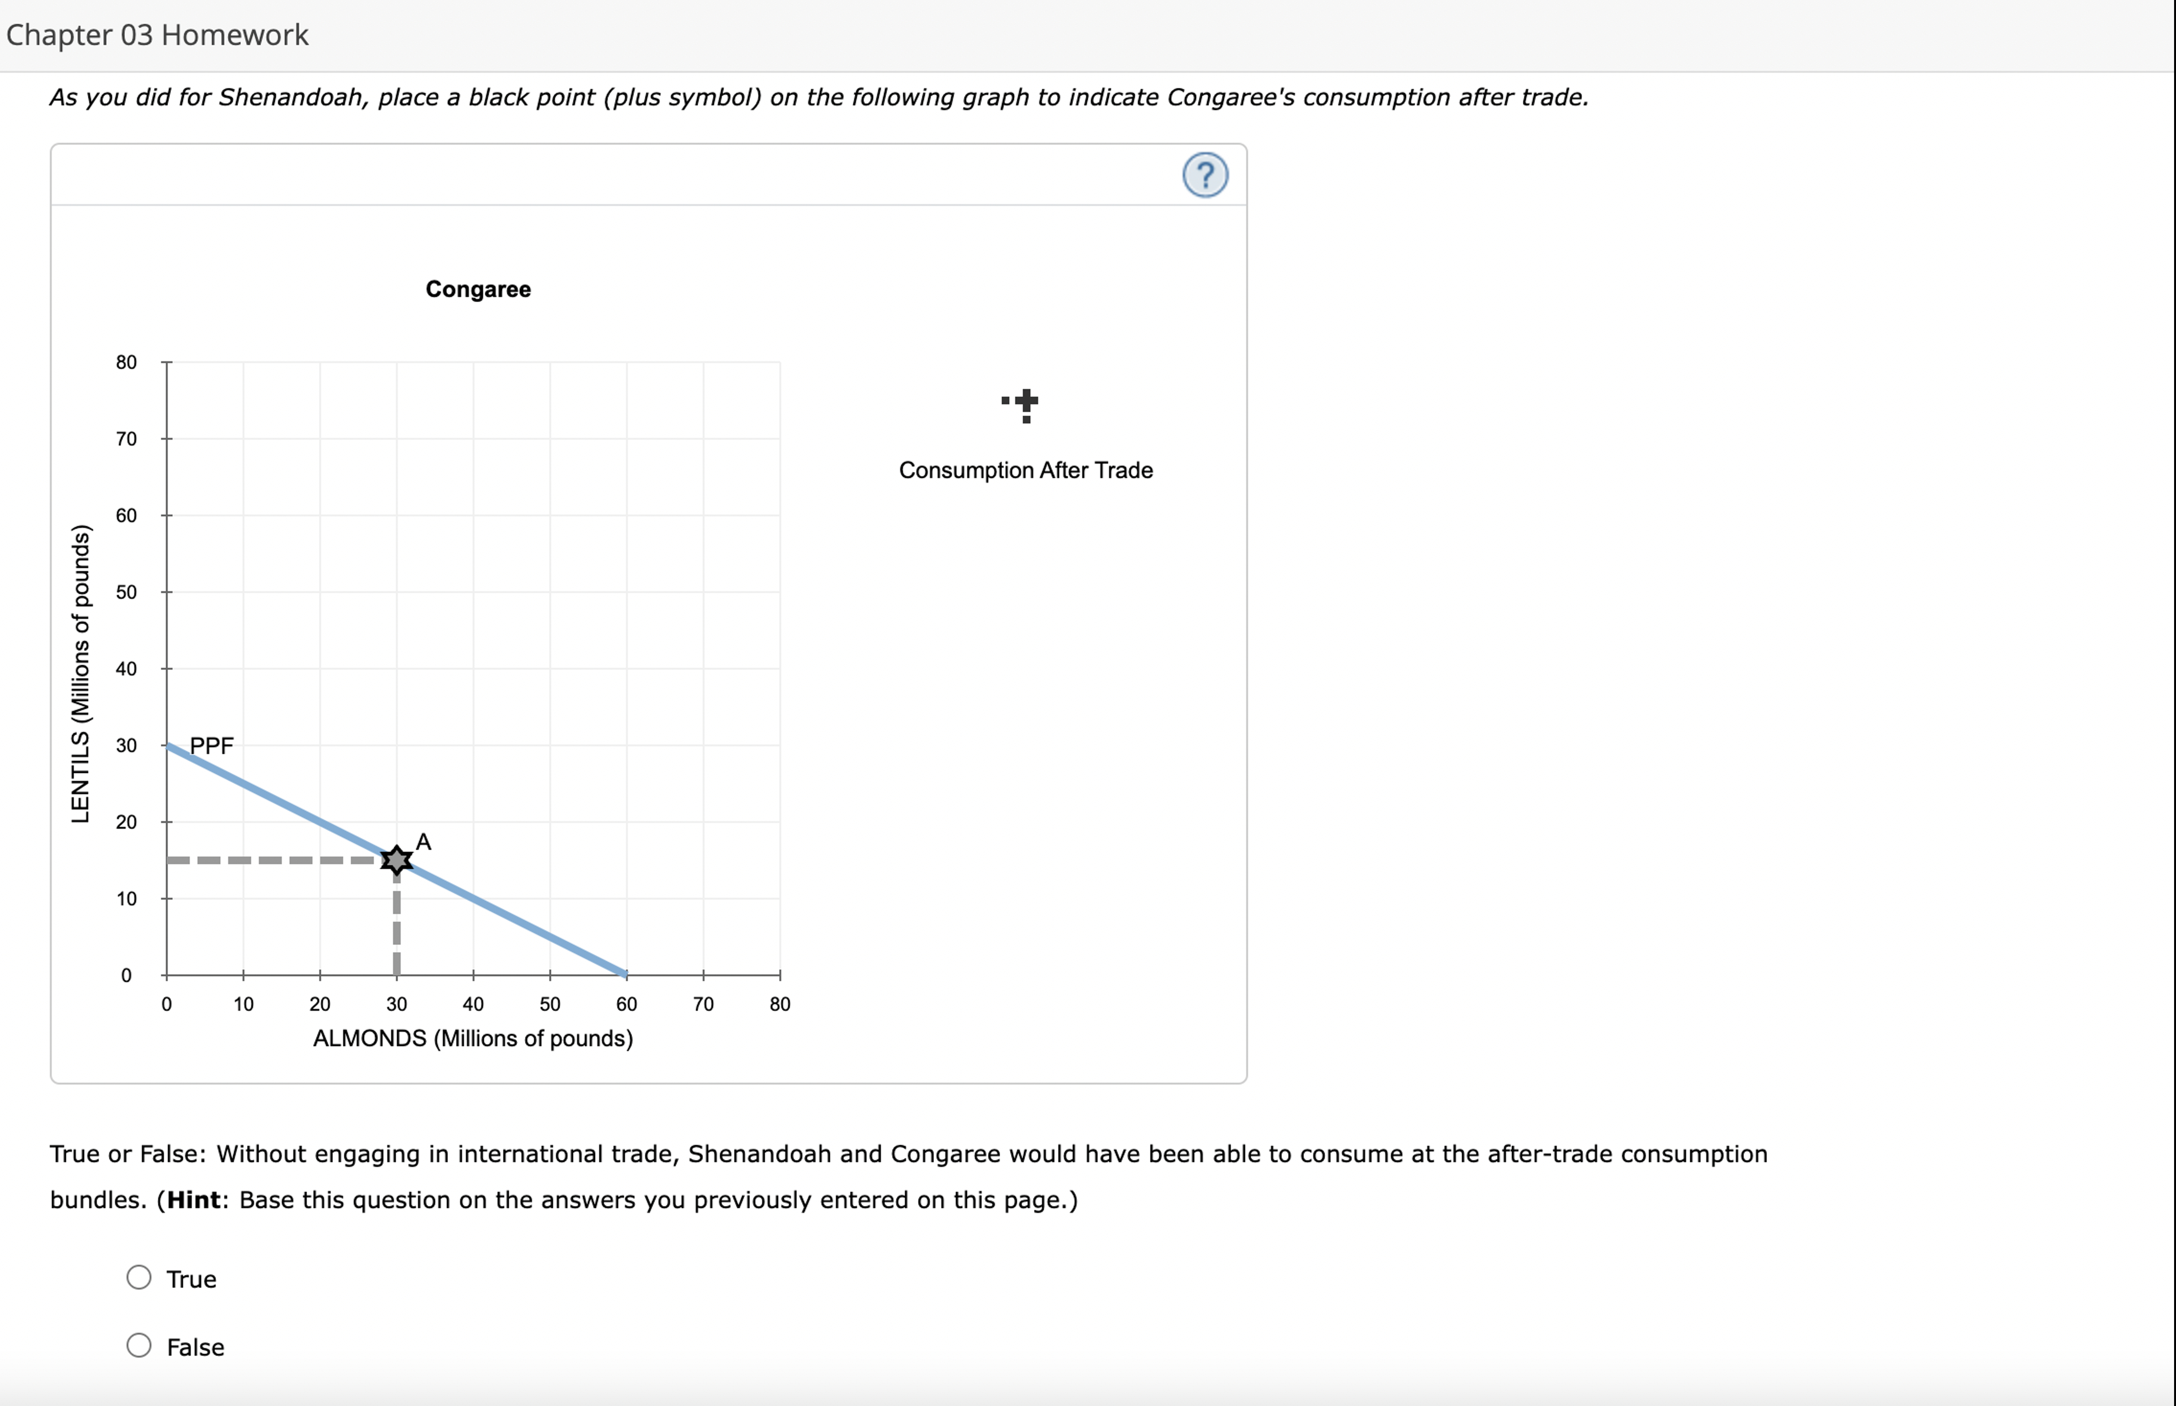Click the Chapter 03 Homework header
Screen dimensions: 2176x1406
[x=156, y=34]
